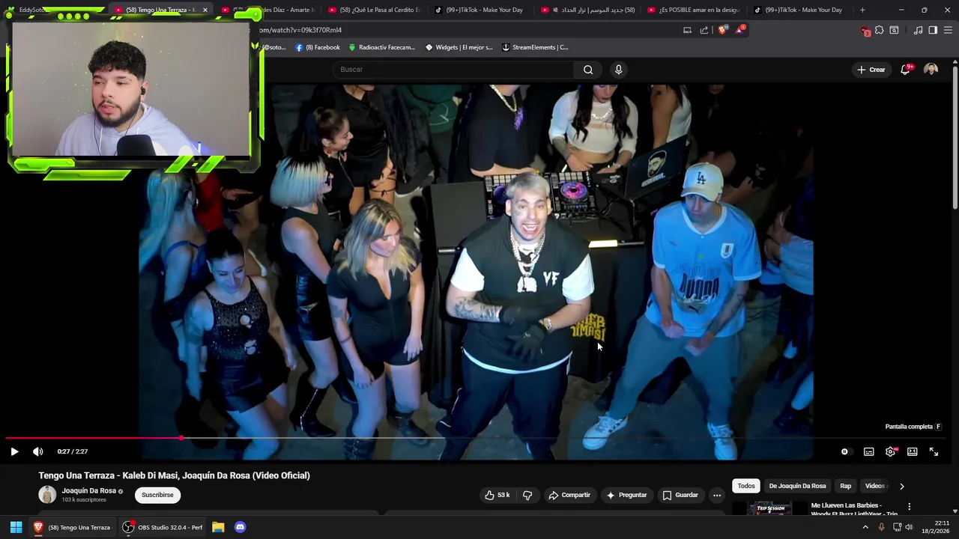Click the Brave Shields lion icon
Screen dimensions: 959x539
coord(722,30)
